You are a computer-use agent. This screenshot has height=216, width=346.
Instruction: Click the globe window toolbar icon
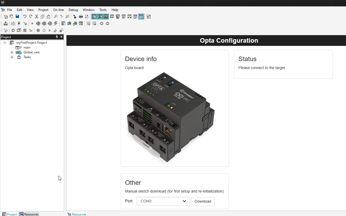coord(63,23)
